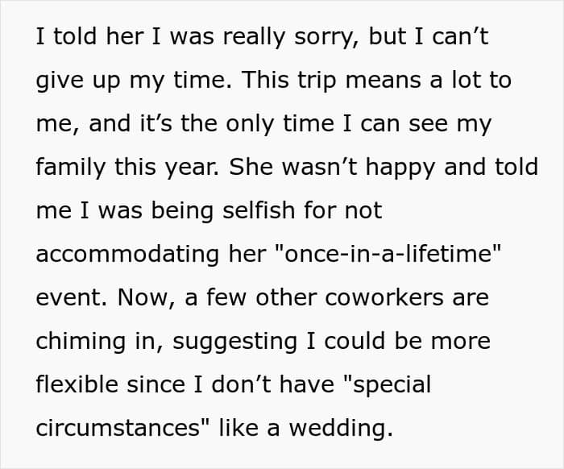Click the word "flexible" in the paragraph
564x469 pixels.
77,384
